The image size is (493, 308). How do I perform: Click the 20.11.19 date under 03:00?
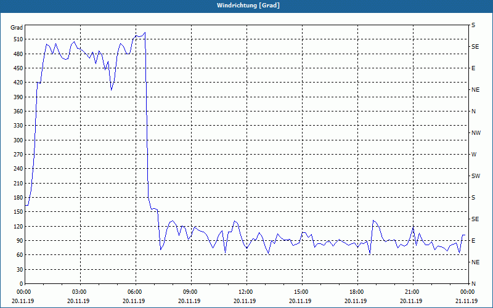click(x=78, y=301)
